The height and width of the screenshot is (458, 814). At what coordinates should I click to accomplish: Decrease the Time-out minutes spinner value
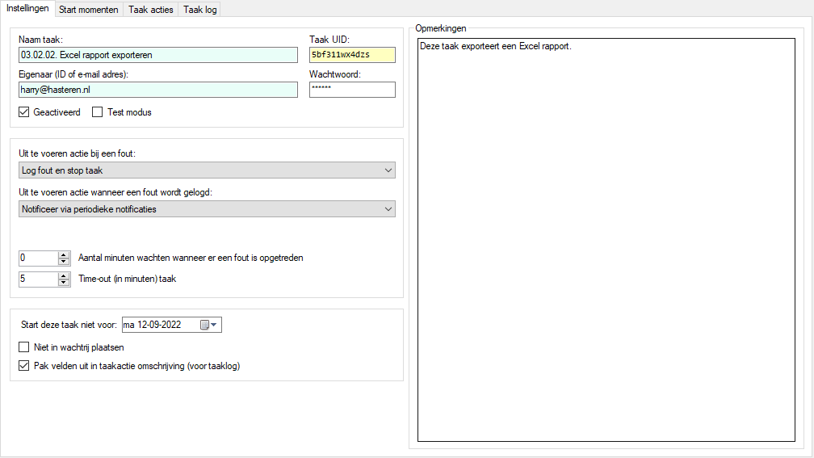click(x=64, y=283)
